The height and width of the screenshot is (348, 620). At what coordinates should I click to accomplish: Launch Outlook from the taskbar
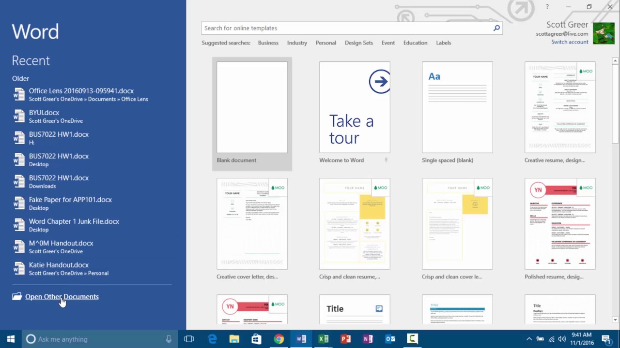pyautogui.click(x=390, y=339)
